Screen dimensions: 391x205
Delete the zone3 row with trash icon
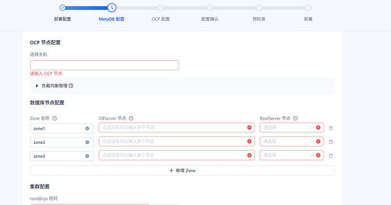click(331, 156)
